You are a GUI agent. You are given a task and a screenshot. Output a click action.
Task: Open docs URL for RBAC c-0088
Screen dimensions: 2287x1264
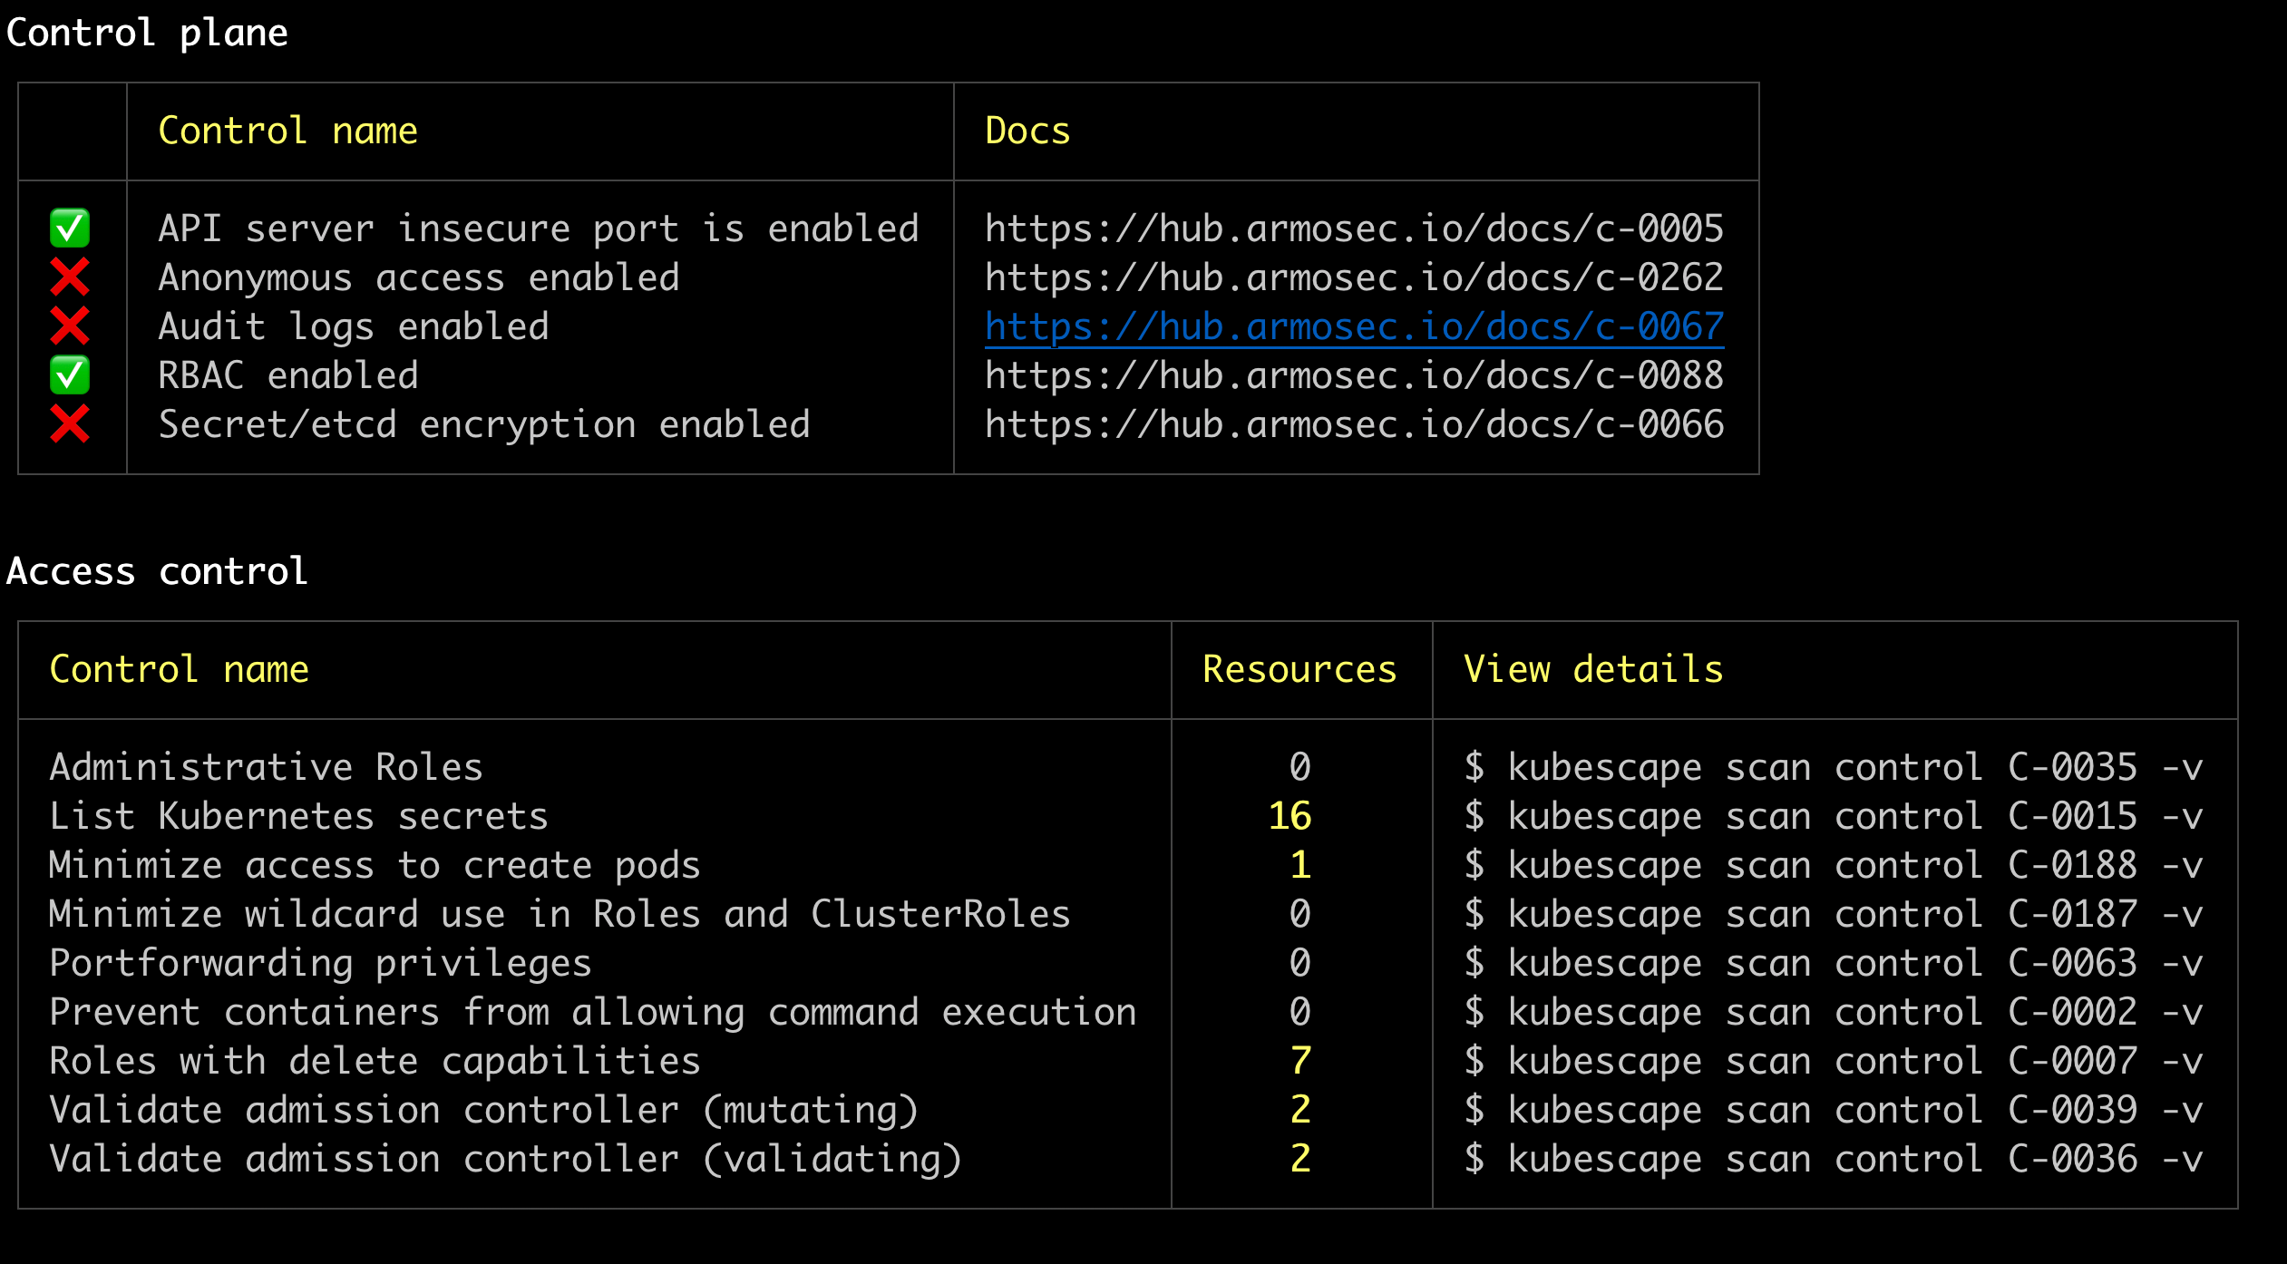click(x=1354, y=375)
